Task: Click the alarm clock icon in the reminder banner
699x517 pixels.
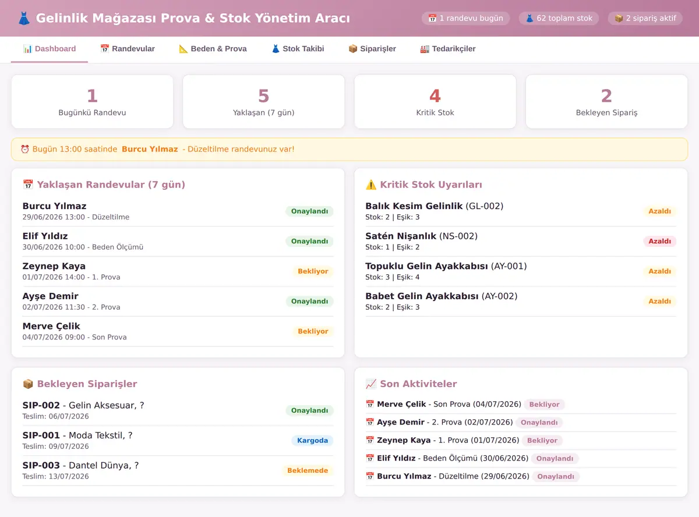Action: pyautogui.click(x=25, y=149)
